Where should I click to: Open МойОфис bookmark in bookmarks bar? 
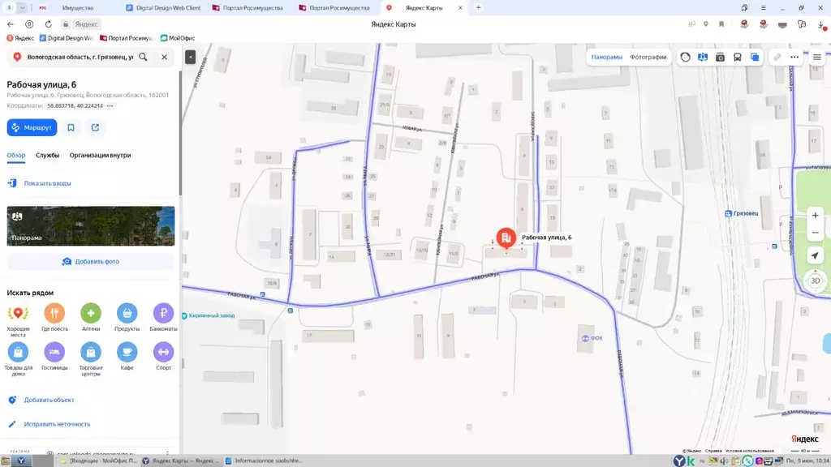178,38
